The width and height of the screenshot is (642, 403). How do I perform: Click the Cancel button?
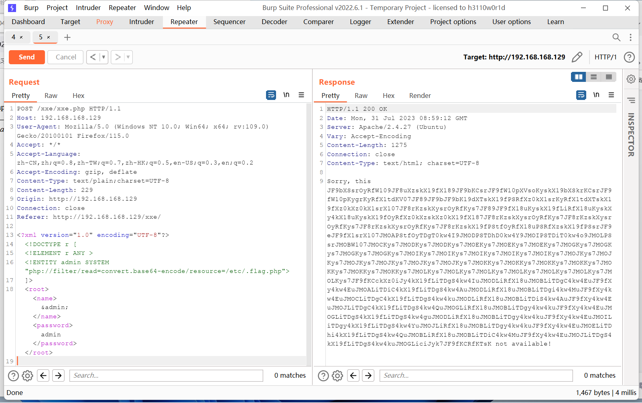pos(65,57)
